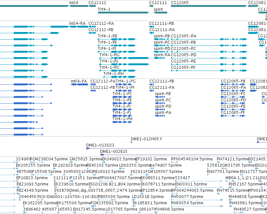Screen dimensions: 267x214
Task: Select protein CG12112-PB
Action: pos(93,91)
